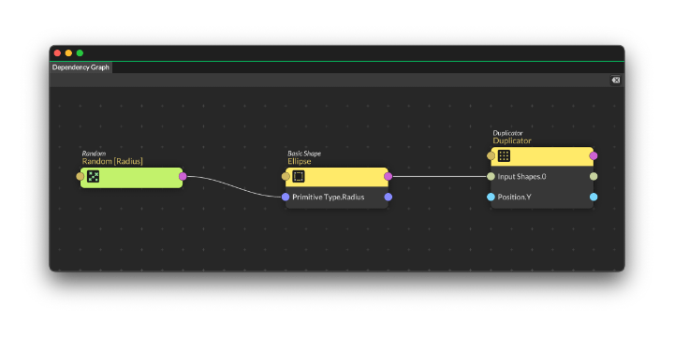
Task: Click purple output port of Random node
Action: tap(183, 176)
